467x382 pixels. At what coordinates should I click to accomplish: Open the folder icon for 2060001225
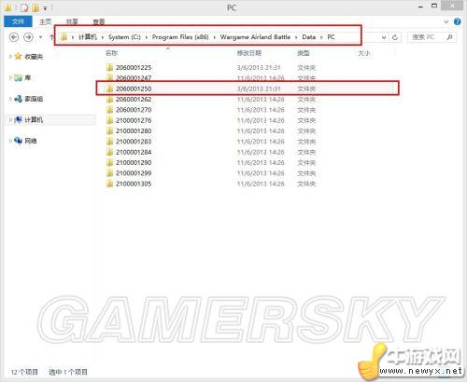(x=109, y=67)
